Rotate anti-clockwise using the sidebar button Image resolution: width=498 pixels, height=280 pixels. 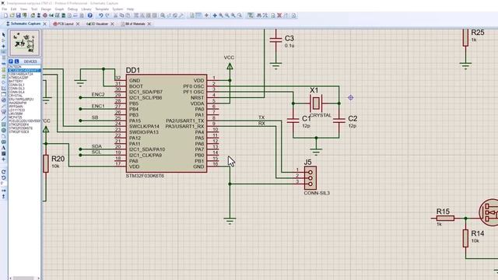point(3,177)
